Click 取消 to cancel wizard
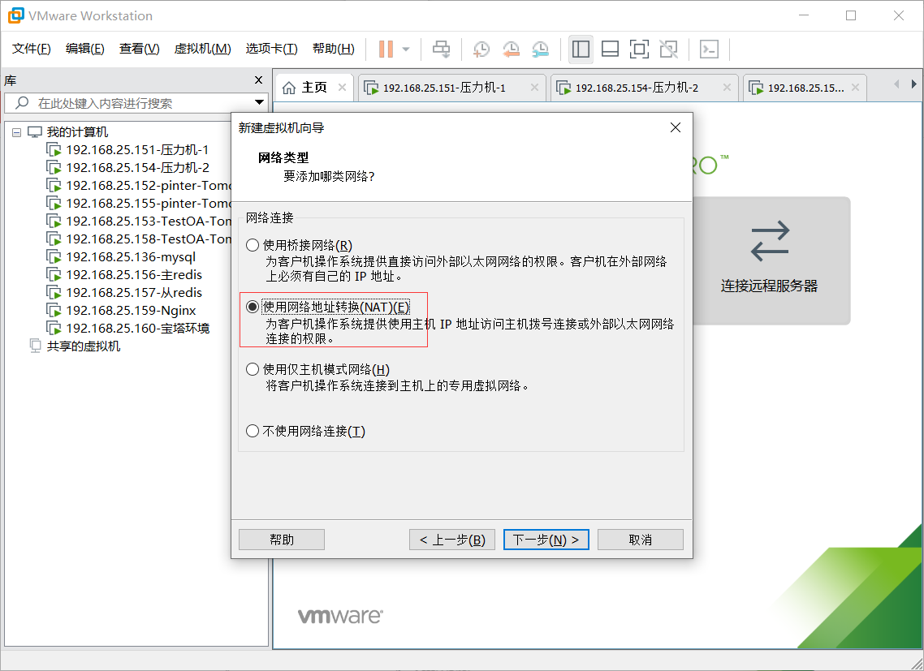The width and height of the screenshot is (924, 671). click(x=641, y=540)
